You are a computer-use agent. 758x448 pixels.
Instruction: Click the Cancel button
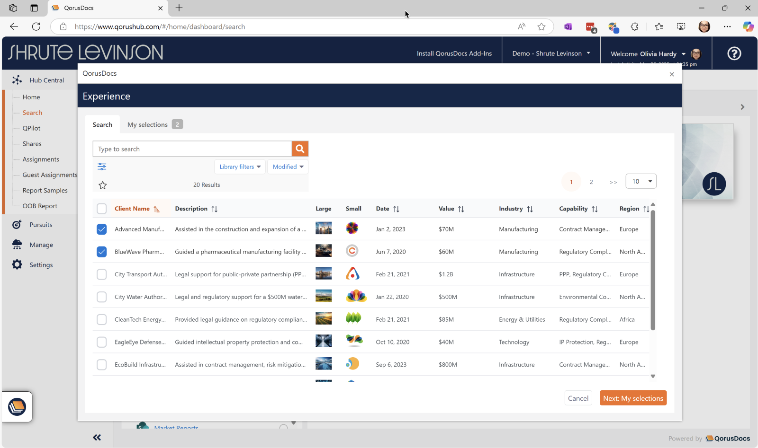tap(578, 398)
